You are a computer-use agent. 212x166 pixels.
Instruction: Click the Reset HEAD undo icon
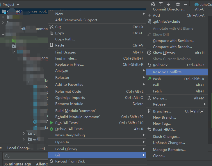(149, 129)
